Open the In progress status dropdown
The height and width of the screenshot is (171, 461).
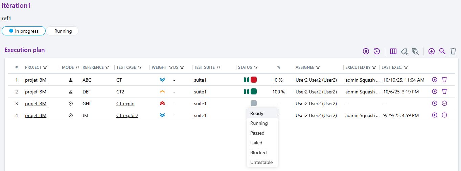pyautogui.click(x=24, y=31)
